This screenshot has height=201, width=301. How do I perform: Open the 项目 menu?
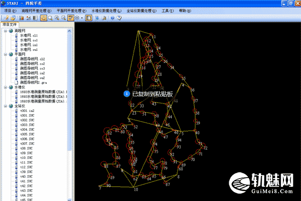coord(10,11)
